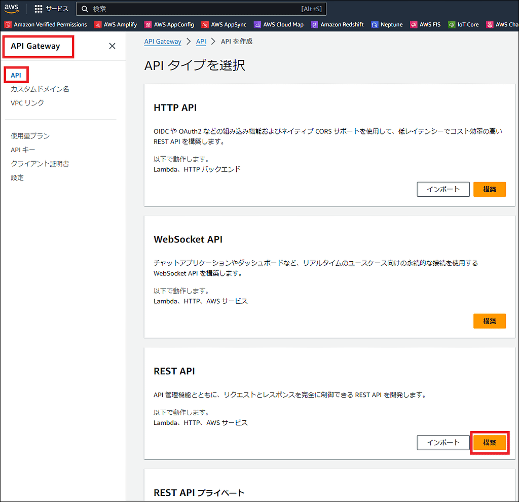Open AWS Amplify shortcut
Viewport: 519px width, 502px height.
pyautogui.click(x=116, y=24)
